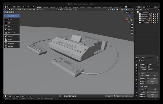
Task: Disable render camera icon for Collection 2
Action: point(157,16)
